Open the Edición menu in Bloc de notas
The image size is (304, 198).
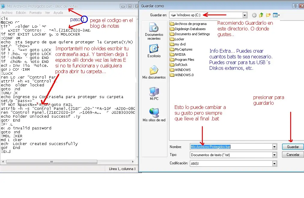(x=21, y=13)
